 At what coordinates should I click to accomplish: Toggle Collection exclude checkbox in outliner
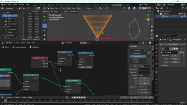180,14
